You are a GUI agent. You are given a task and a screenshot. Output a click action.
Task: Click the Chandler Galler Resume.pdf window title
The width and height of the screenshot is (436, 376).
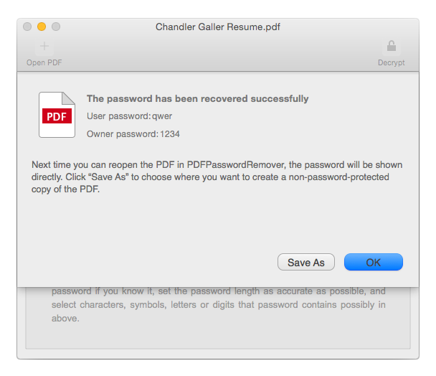tap(218, 27)
